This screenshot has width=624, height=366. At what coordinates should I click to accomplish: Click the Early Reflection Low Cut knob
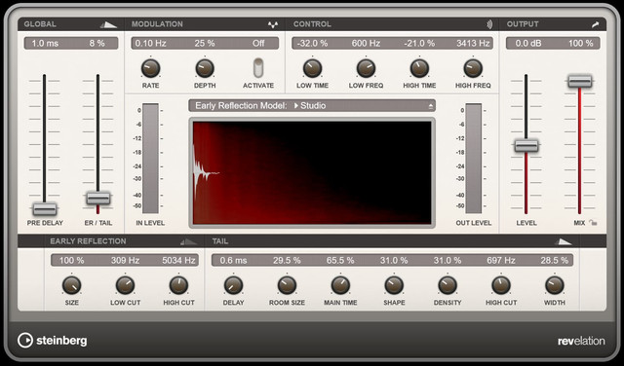tap(126, 285)
